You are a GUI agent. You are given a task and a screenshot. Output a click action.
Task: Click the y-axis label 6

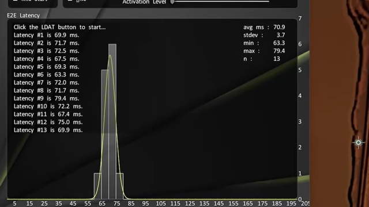pyautogui.click(x=300, y=44)
